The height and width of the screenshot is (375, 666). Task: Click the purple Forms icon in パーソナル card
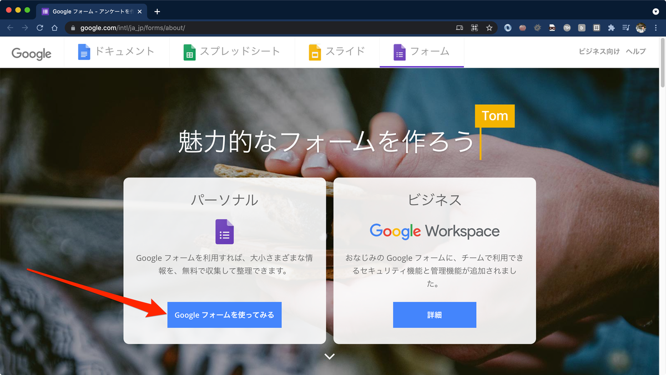225,231
